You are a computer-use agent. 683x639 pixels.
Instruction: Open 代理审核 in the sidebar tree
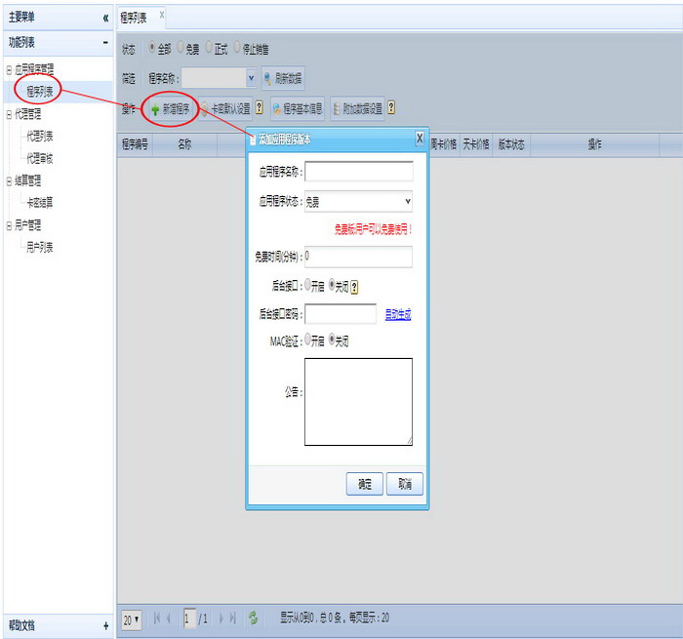pos(40,159)
